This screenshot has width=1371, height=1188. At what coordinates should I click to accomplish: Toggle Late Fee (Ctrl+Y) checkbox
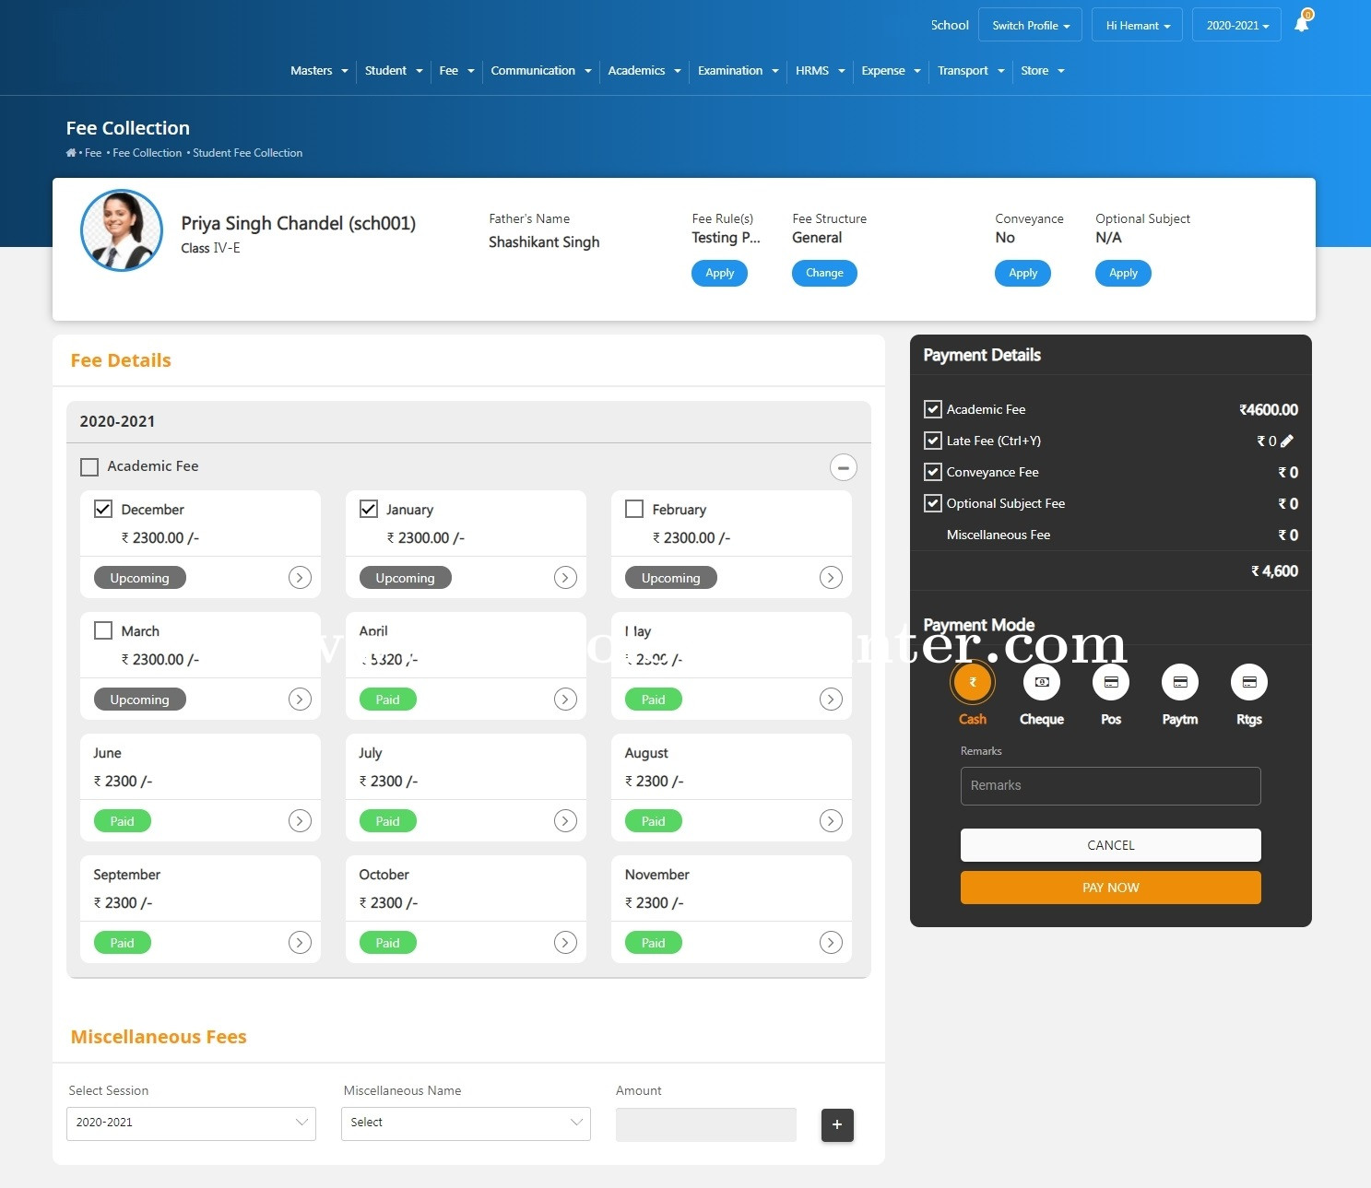933,441
